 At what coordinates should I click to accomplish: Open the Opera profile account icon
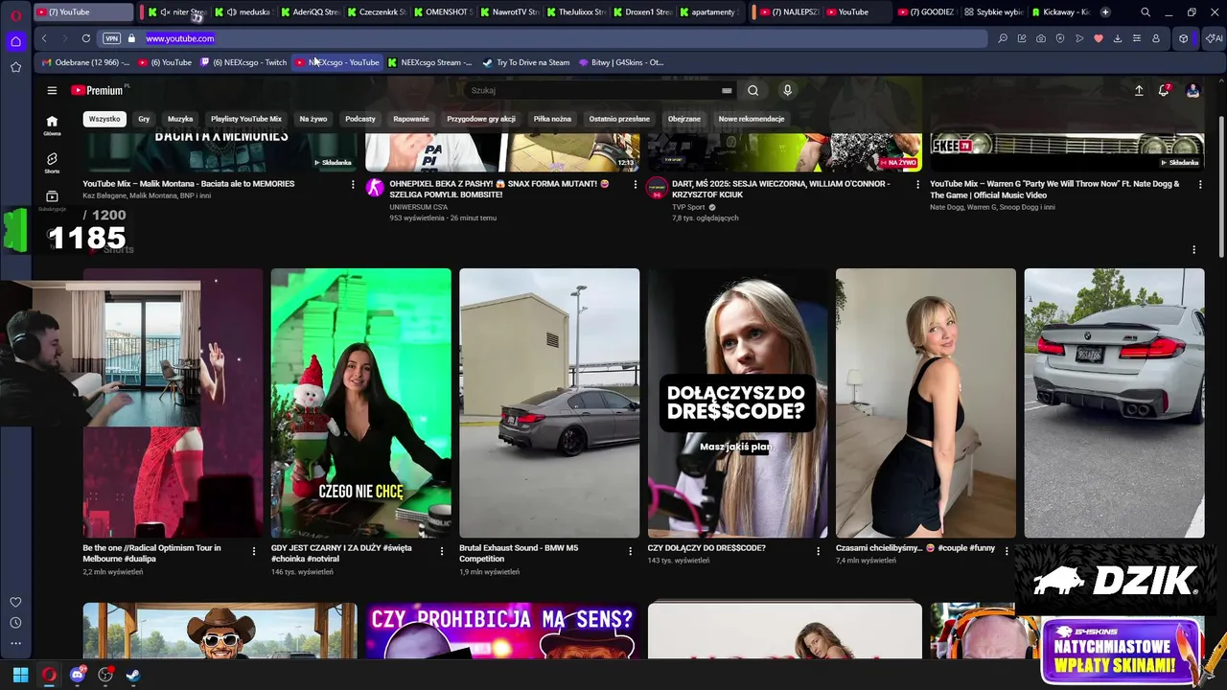(x=1156, y=38)
